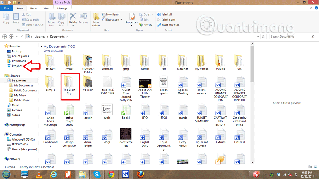
Task: Open the New item dropdown
Action: point(111,14)
